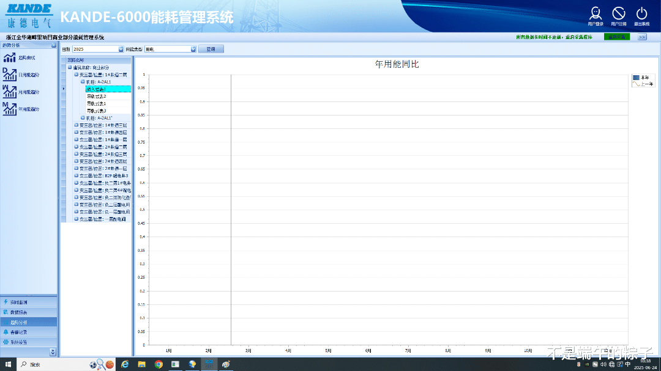This screenshot has height=371, width=661.
Task: Expand the 1#井道三层 transformer node
Action: [77, 125]
